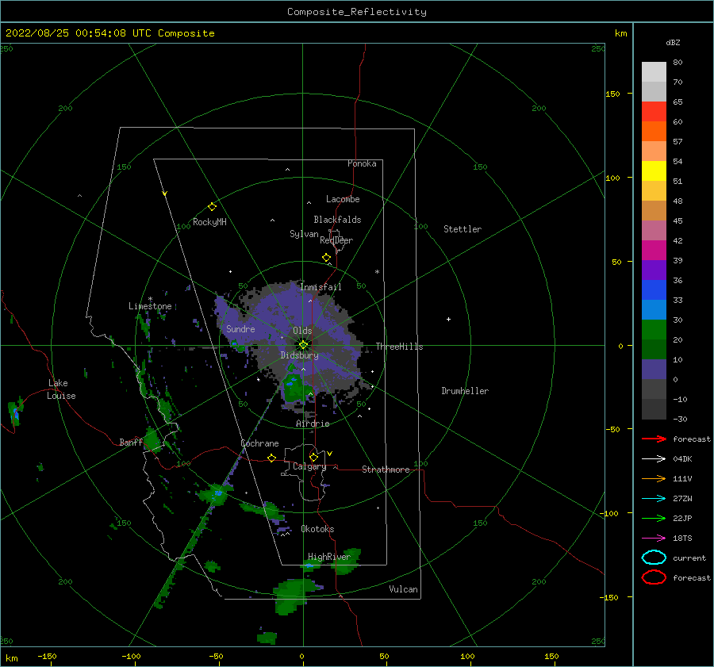This screenshot has width=714, height=667.
Task: Click the Stettler city label
Action: pos(463,229)
